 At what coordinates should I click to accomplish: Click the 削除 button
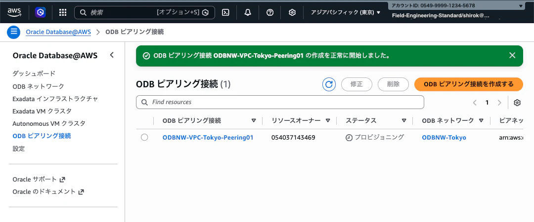pyautogui.click(x=394, y=84)
